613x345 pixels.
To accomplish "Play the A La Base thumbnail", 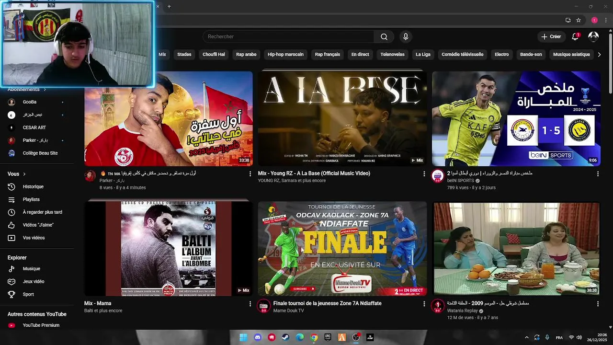I will pyautogui.click(x=342, y=119).
